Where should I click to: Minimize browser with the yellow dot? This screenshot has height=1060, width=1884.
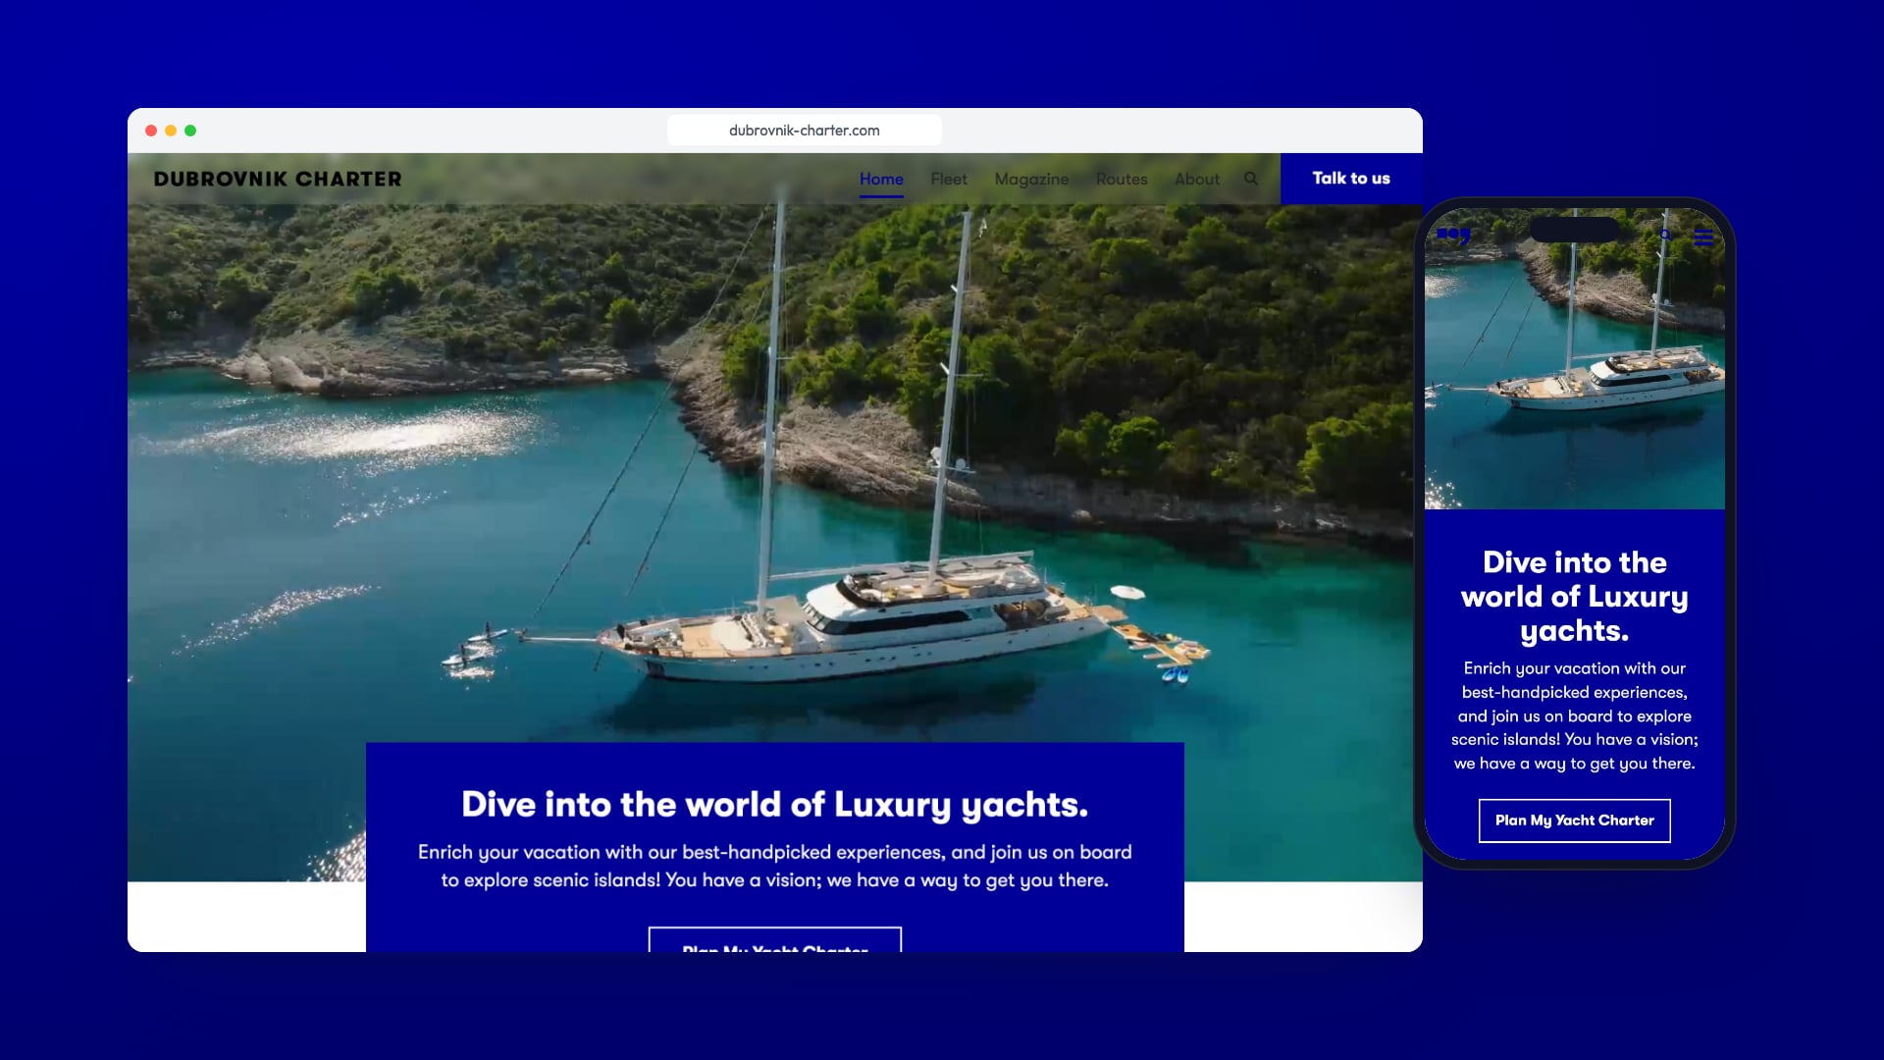click(171, 131)
